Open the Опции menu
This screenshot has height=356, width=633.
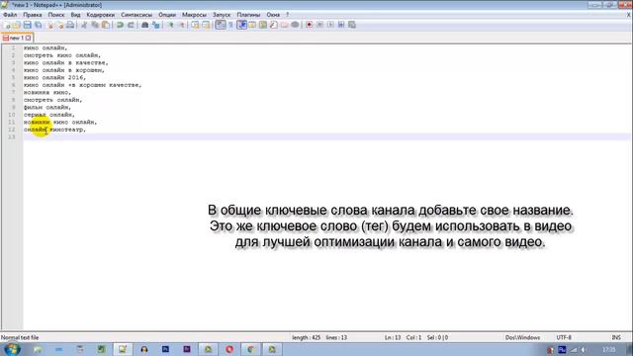click(167, 15)
